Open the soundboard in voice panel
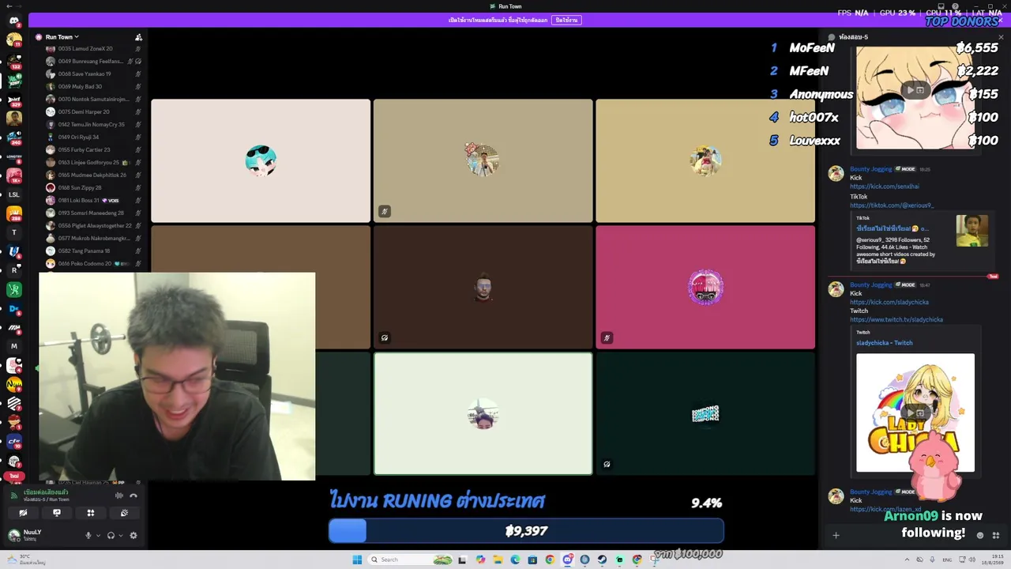This screenshot has width=1011, height=569. [124, 513]
